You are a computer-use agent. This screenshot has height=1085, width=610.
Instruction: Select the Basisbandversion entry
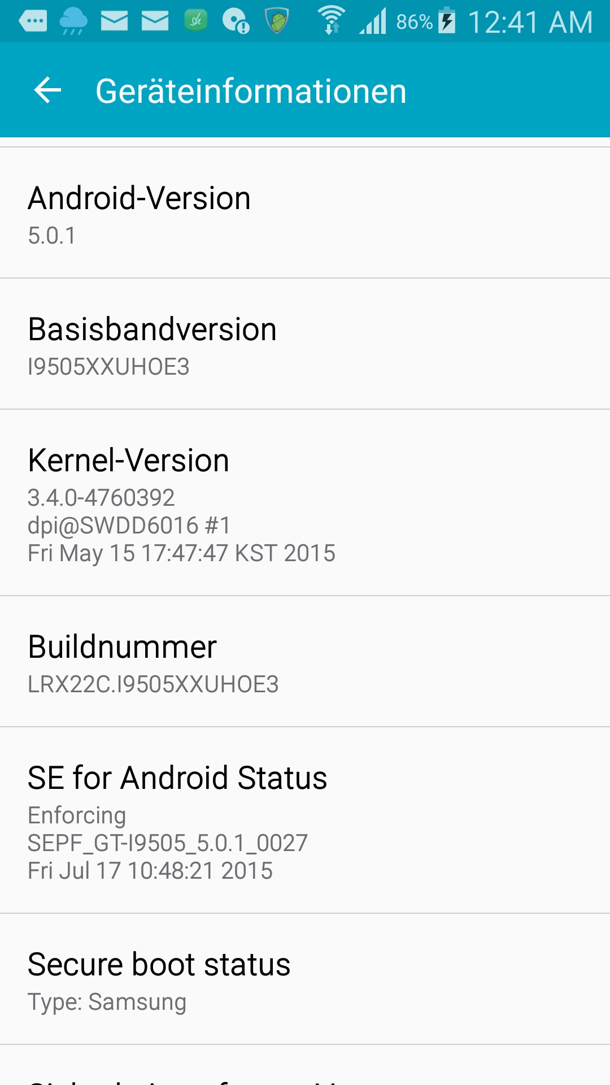click(305, 344)
